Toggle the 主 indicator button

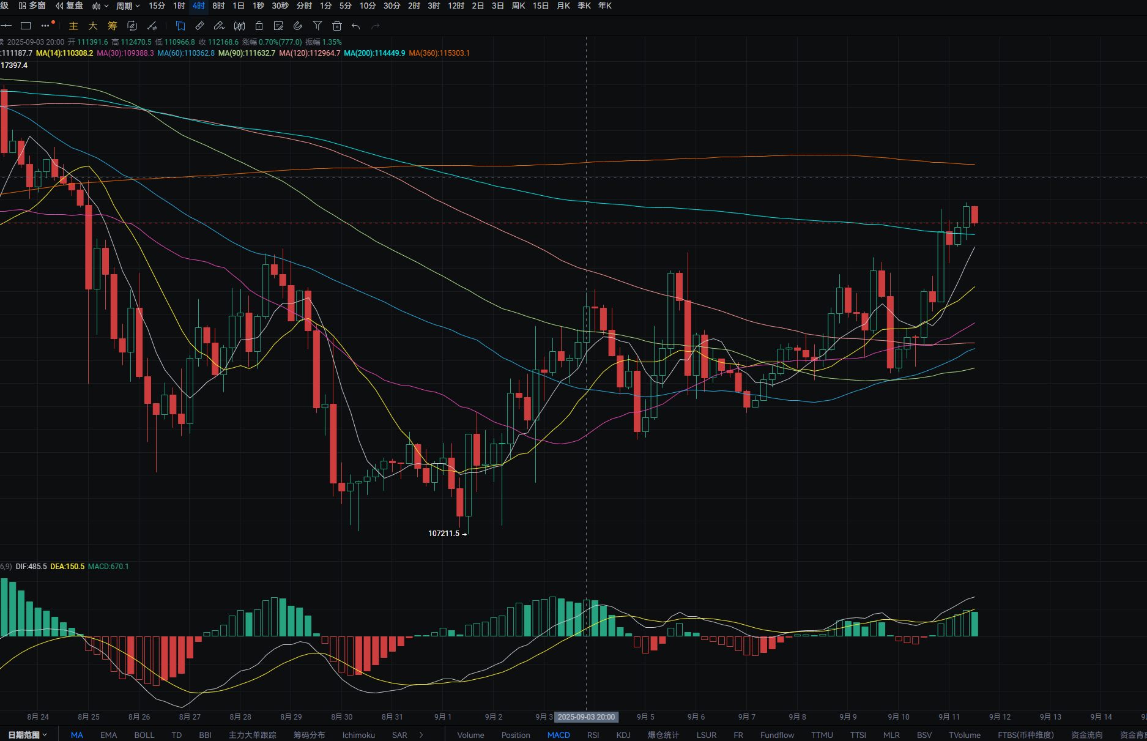pyautogui.click(x=73, y=26)
